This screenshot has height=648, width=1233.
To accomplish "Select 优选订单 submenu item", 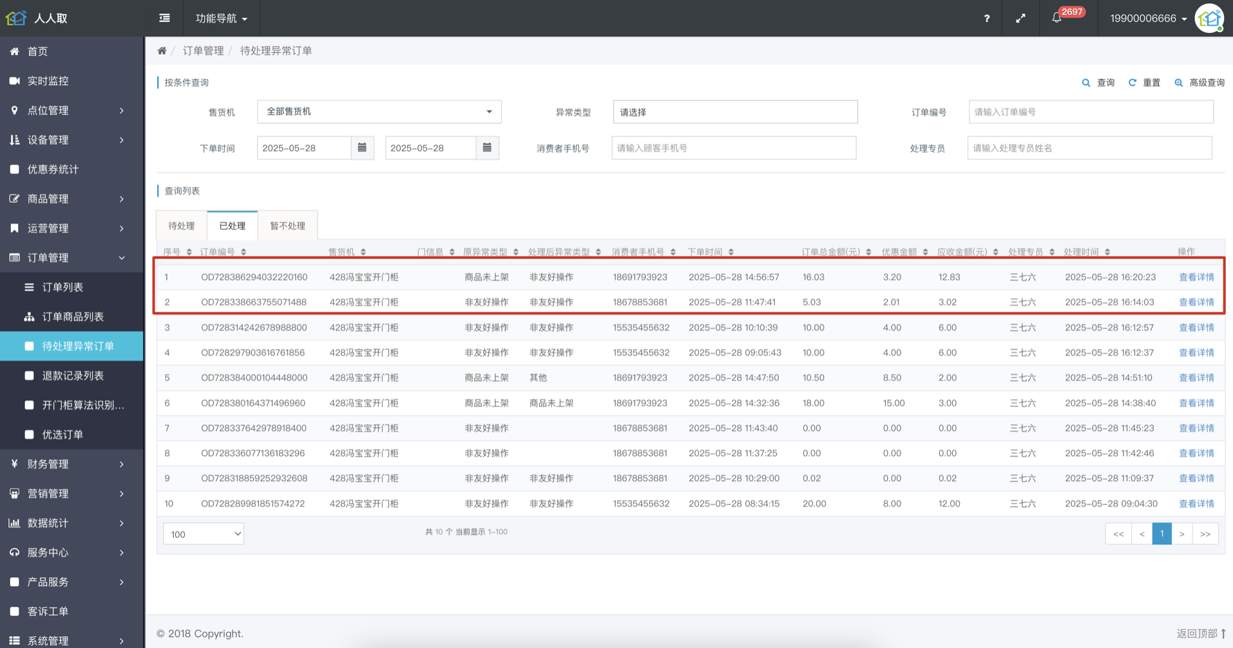I will click(x=72, y=435).
